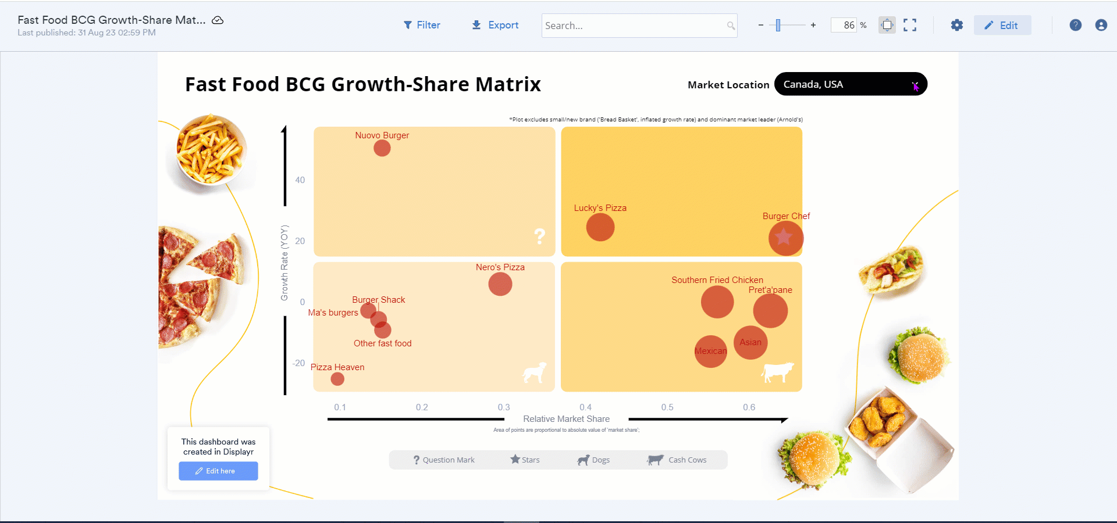Click the zoom out minus icon
Image resolution: width=1117 pixels, height=523 pixels.
[x=760, y=25]
